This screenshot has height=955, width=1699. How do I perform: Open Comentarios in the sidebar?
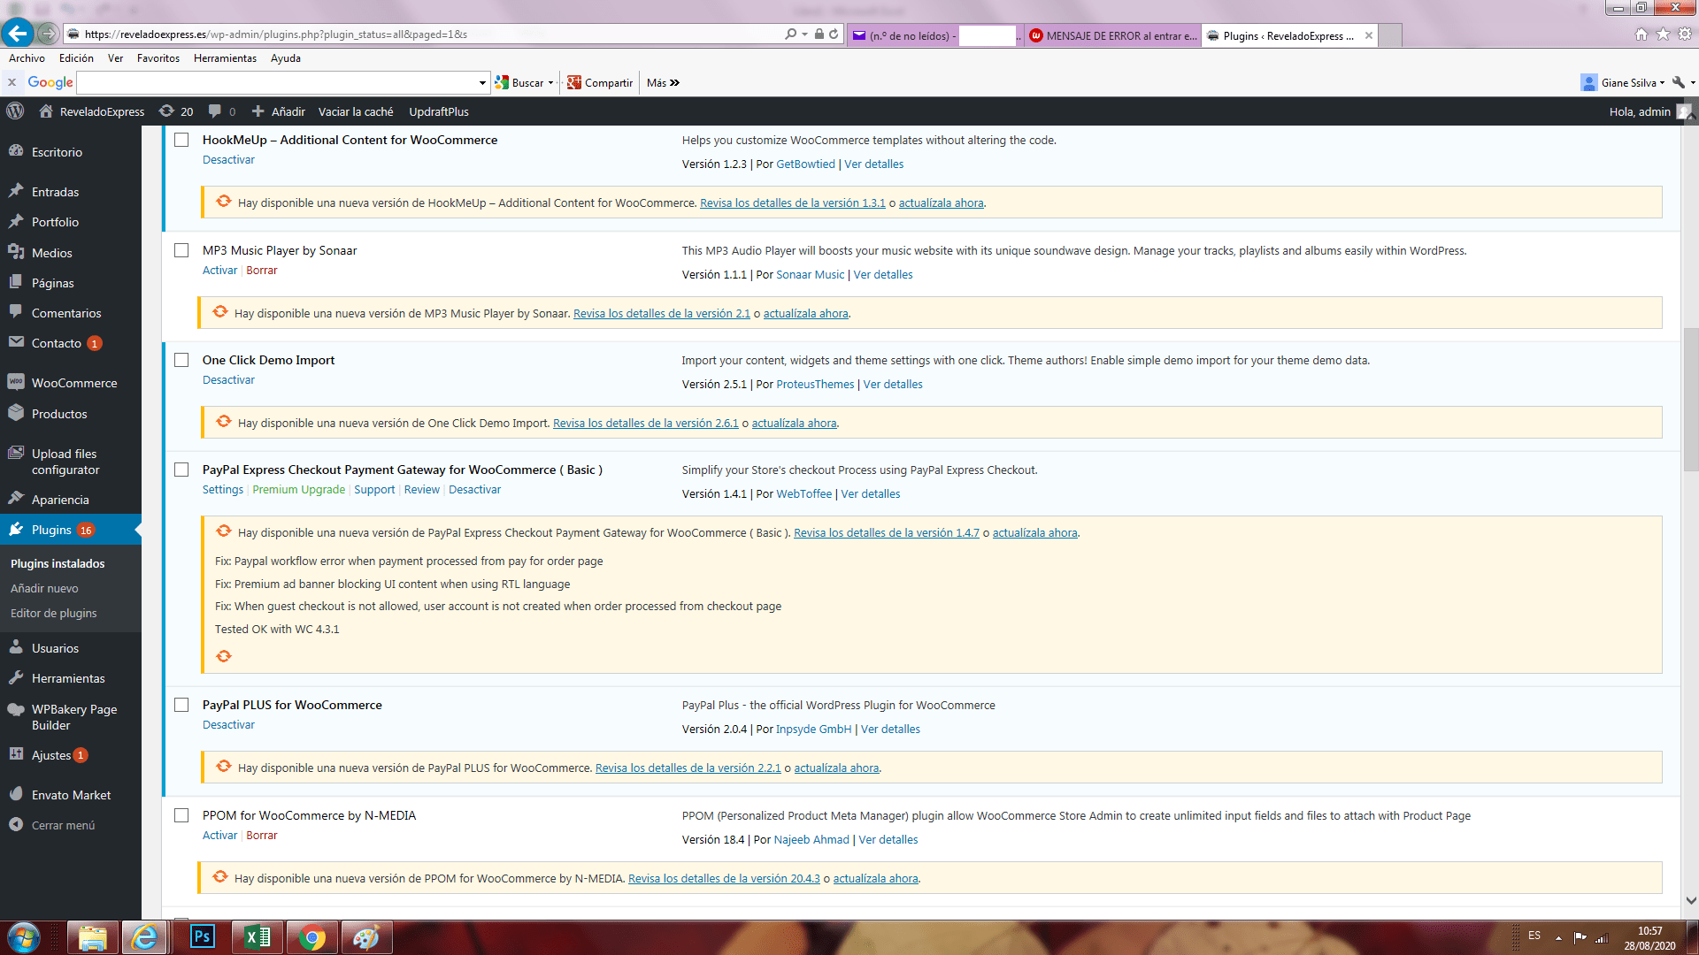[66, 313]
